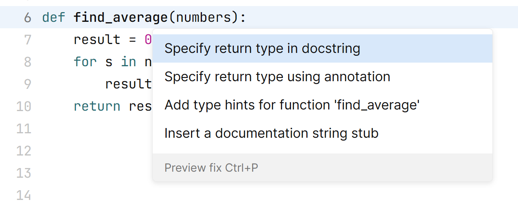Choose 'Specify return type using annotation'
Viewport: 518px width, 206px height.
coord(277,77)
